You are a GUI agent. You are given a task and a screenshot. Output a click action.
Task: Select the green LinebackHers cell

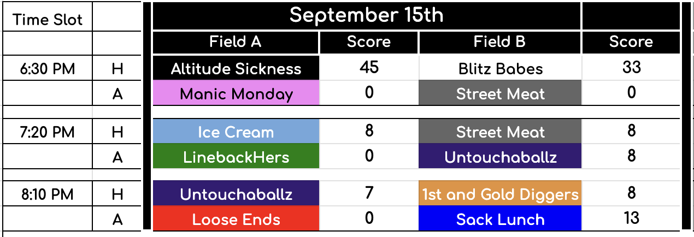click(236, 157)
